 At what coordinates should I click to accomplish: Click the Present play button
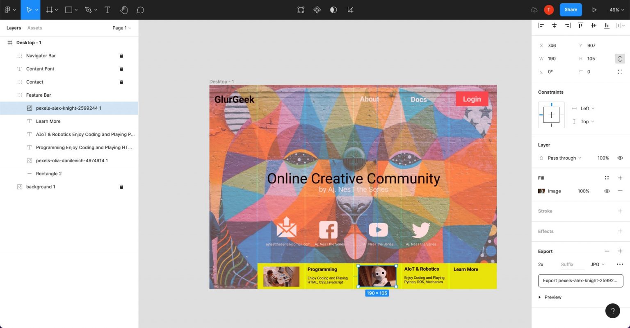(594, 10)
